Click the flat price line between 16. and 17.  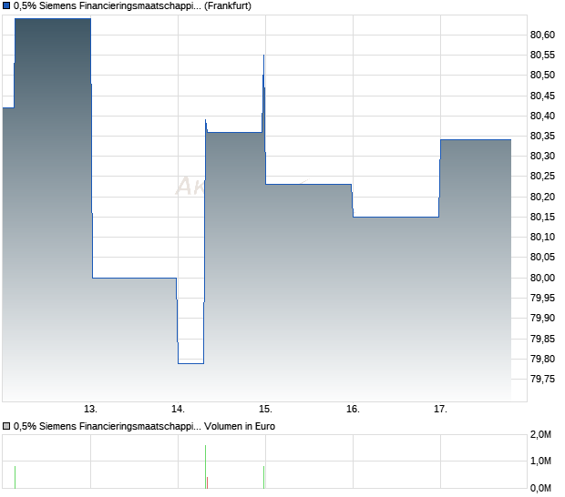point(396,217)
